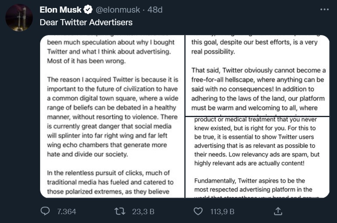
Task: Click the verified badge beside Elon Musk
Action: click(88, 10)
